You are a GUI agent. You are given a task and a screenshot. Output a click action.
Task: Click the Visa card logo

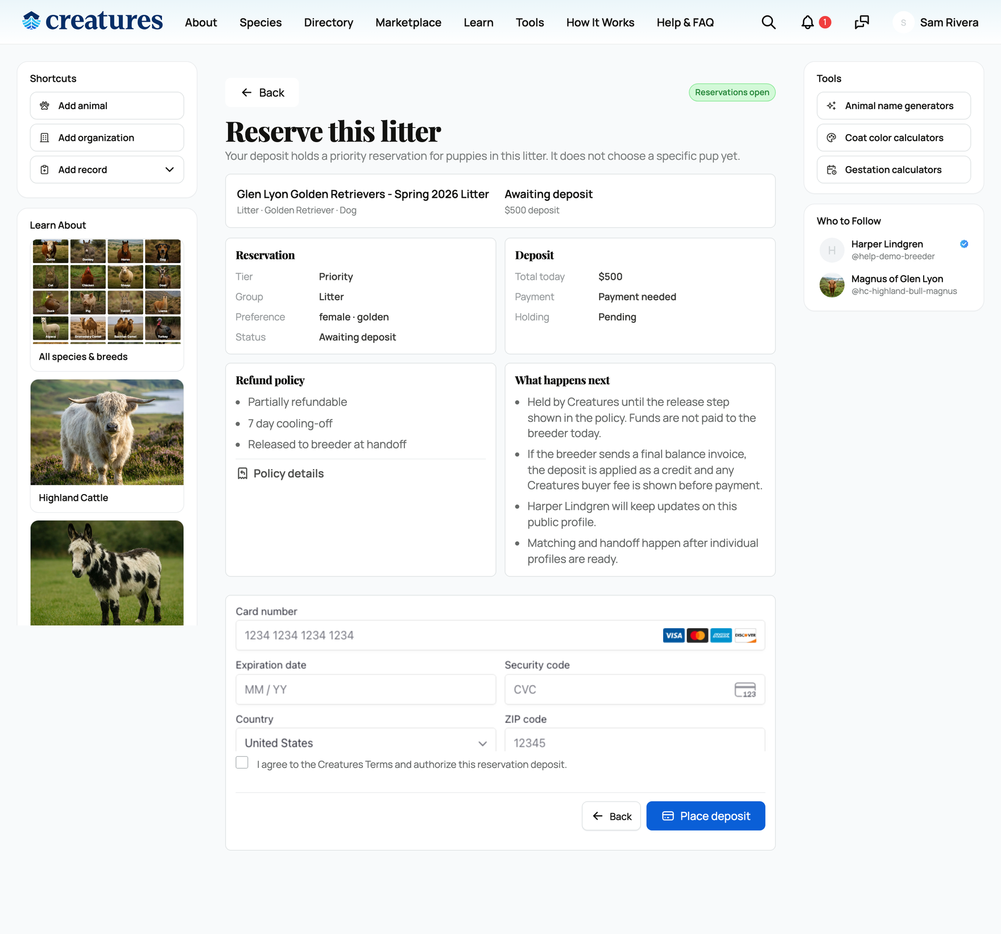coord(673,636)
